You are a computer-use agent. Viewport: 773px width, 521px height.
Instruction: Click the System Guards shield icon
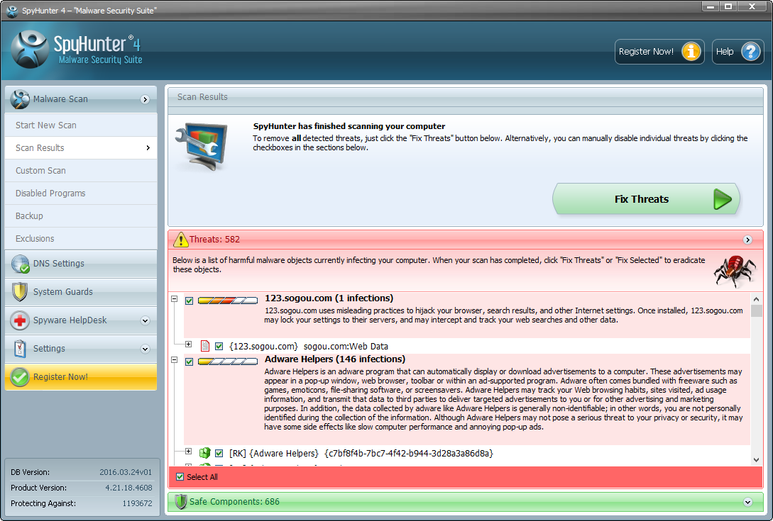point(20,291)
